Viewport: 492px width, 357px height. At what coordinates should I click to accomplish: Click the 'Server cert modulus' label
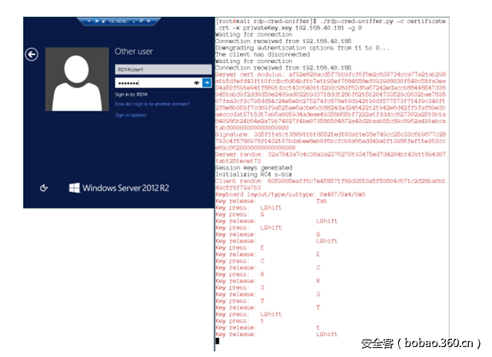pyautogui.click(x=248, y=74)
